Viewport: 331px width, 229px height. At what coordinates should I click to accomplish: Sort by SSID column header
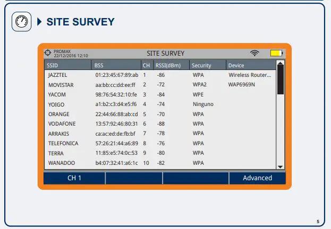[x=68, y=65]
